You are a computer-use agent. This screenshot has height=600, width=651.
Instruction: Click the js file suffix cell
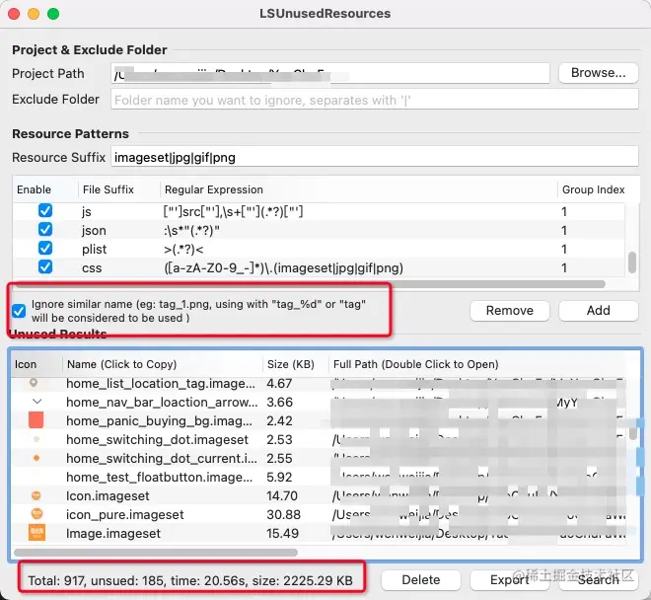coord(87,212)
